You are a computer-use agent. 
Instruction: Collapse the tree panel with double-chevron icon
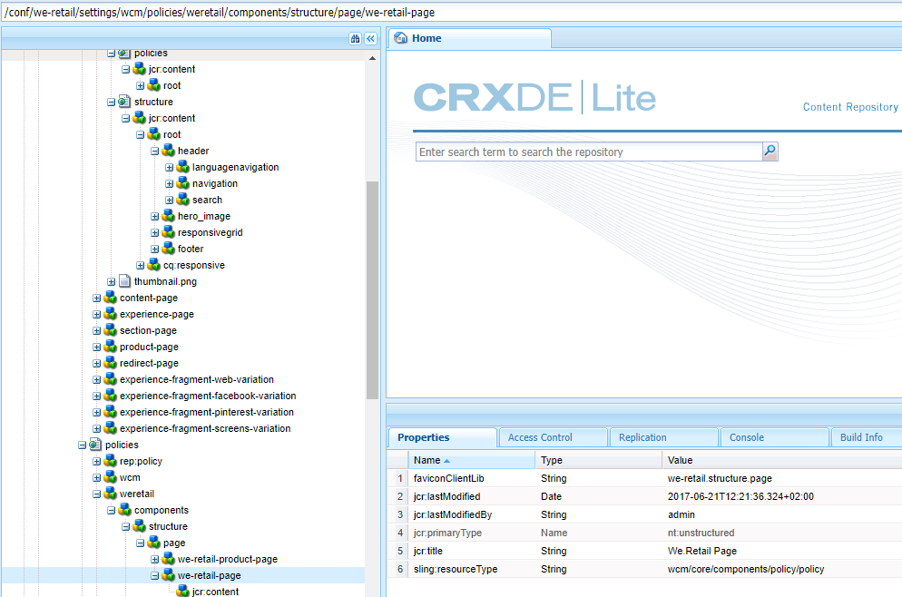(371, 38)
